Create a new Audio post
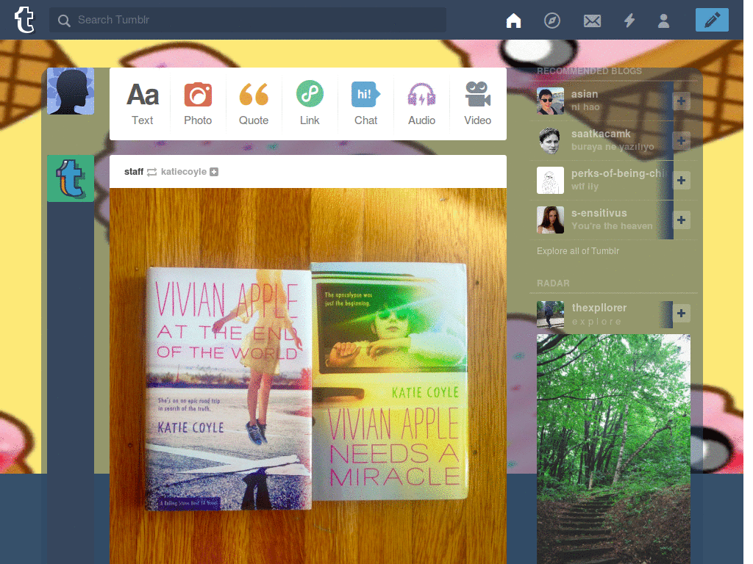The image size is (753, 564). pos(421,104)
